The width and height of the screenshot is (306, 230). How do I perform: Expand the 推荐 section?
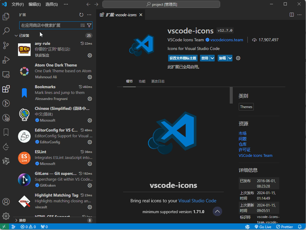click(23, 220)
